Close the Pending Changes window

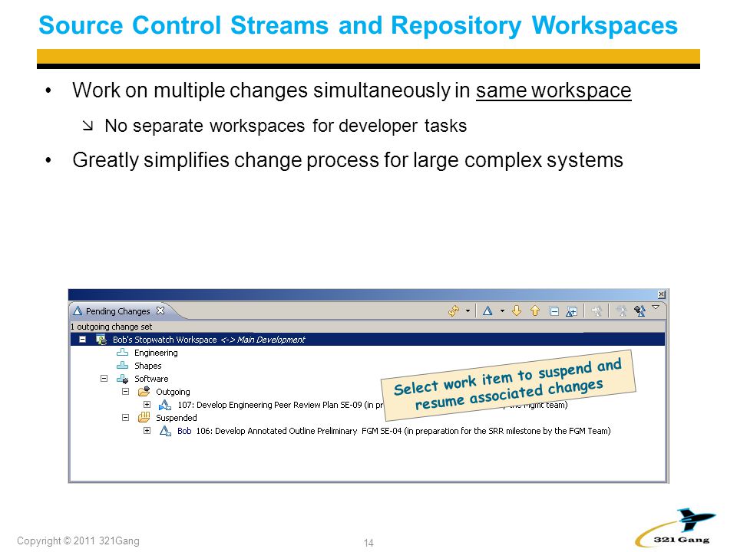[661, 294]
